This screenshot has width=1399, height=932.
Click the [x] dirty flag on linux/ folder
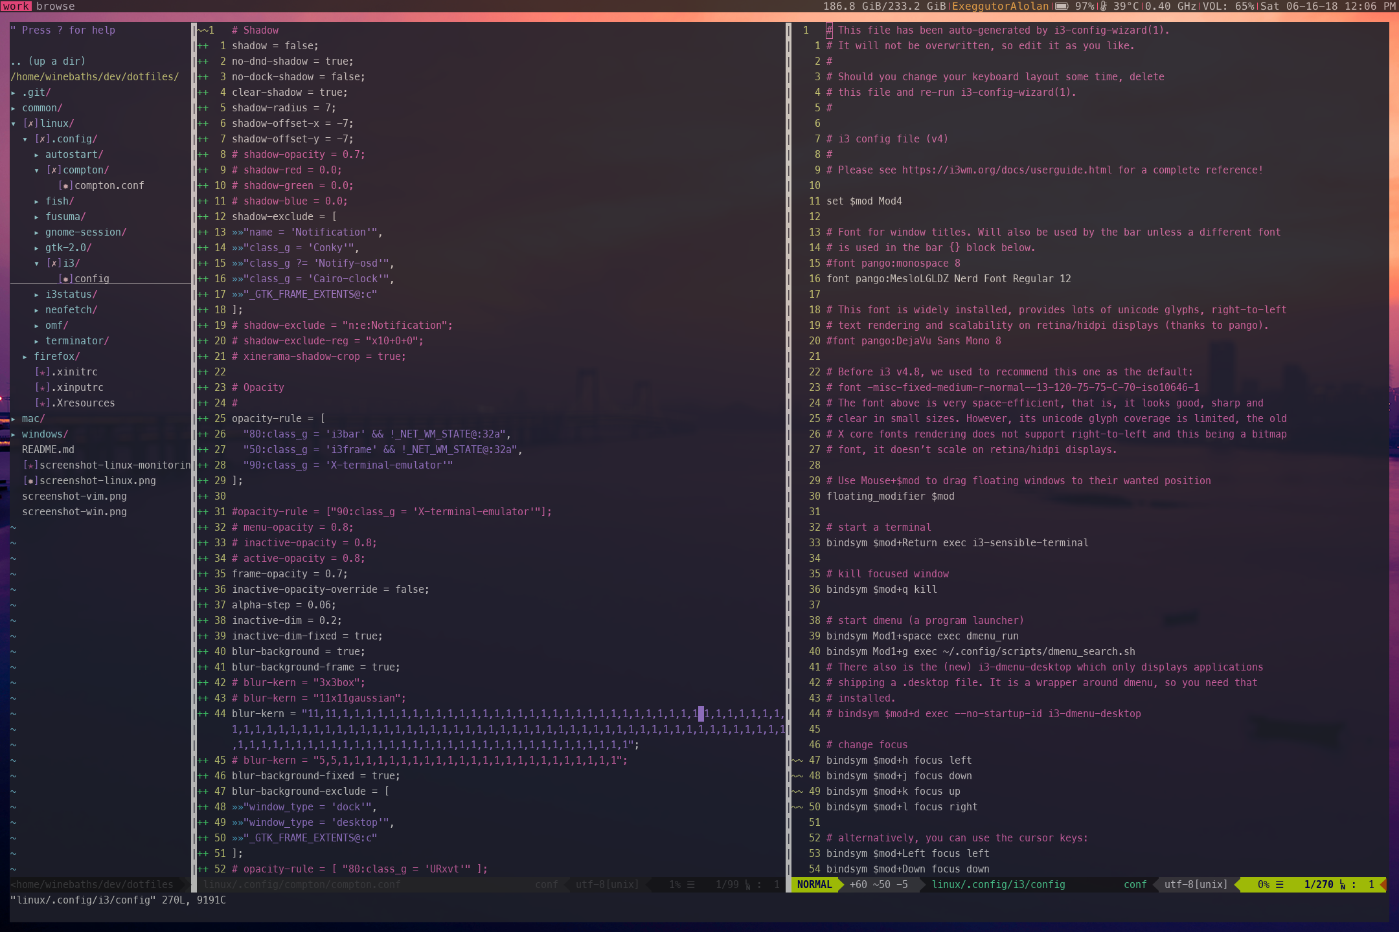point(30,124)
